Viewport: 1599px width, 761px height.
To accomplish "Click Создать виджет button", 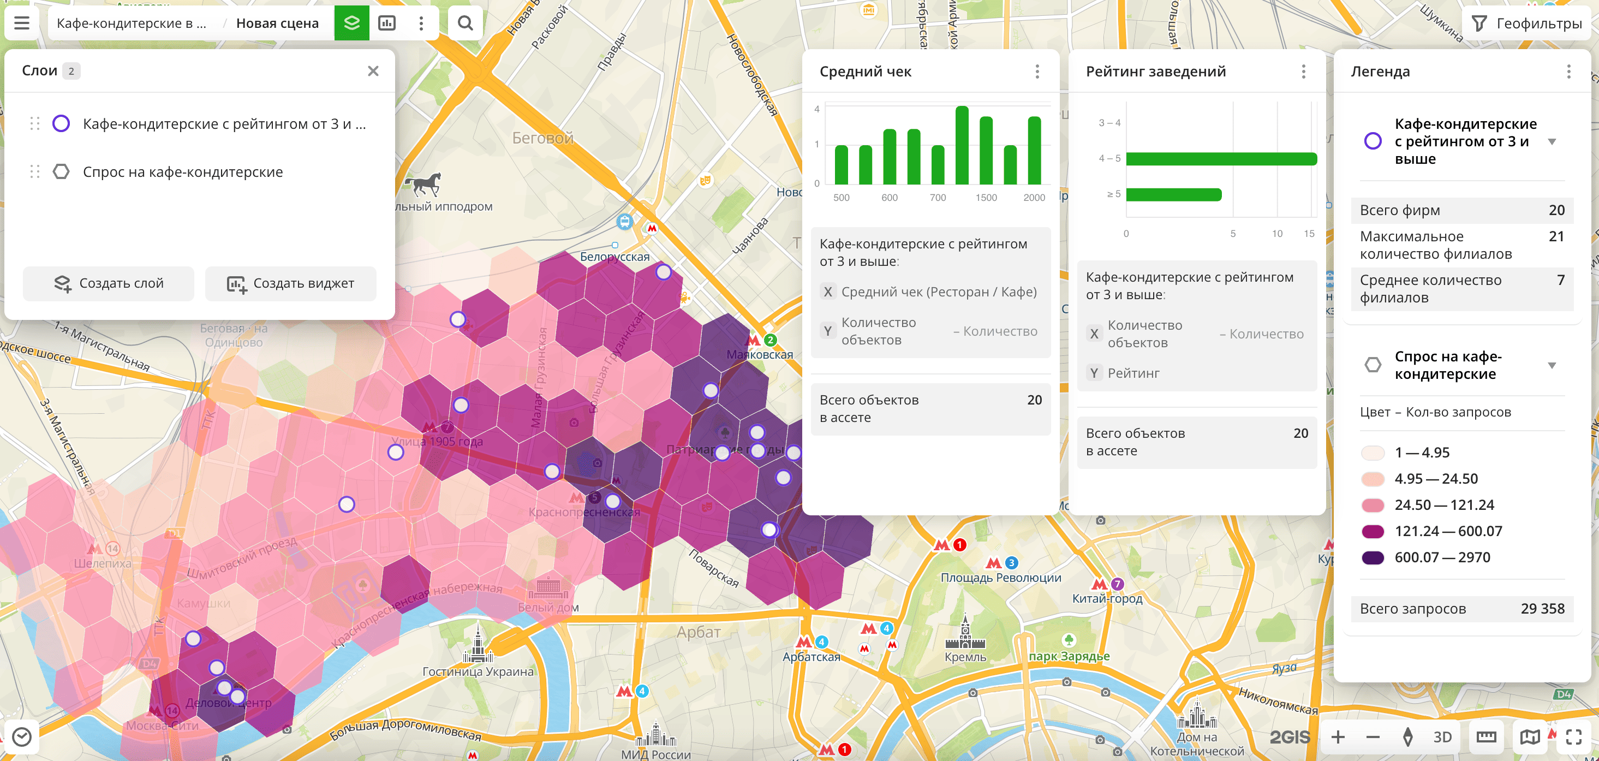I will click(x=290, y=284).
